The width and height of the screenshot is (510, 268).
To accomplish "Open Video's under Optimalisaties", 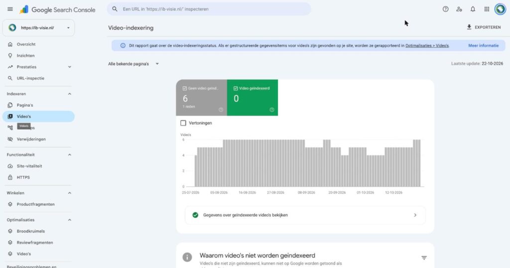I will [38, 254].
